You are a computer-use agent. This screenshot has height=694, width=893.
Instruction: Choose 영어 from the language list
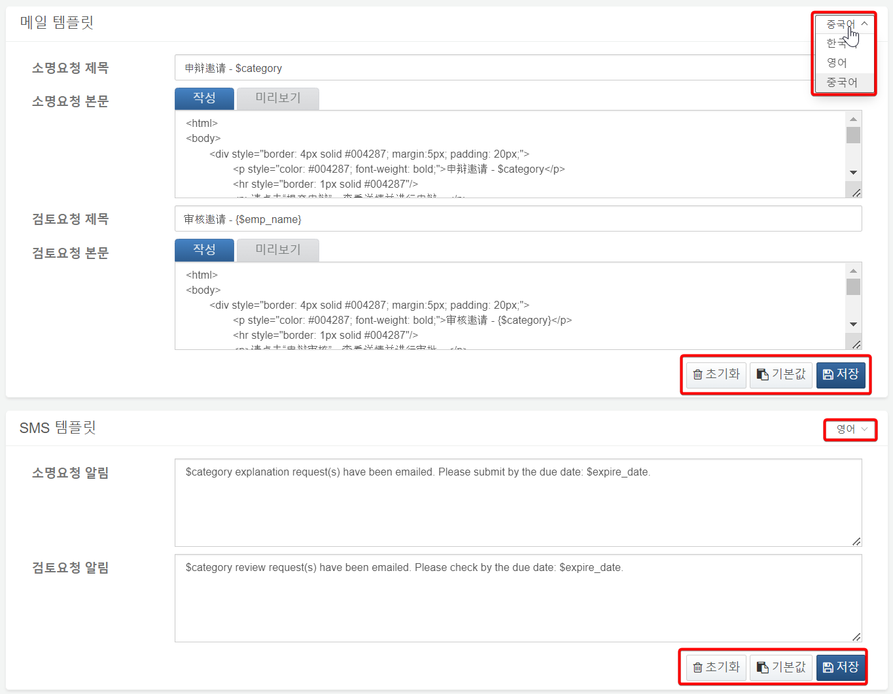[844, 63]
